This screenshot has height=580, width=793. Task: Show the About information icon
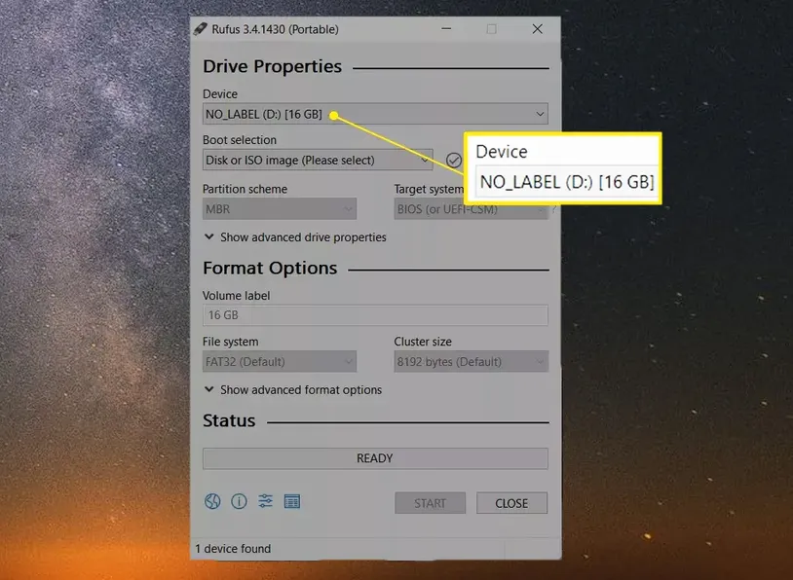tap(239, 501)
